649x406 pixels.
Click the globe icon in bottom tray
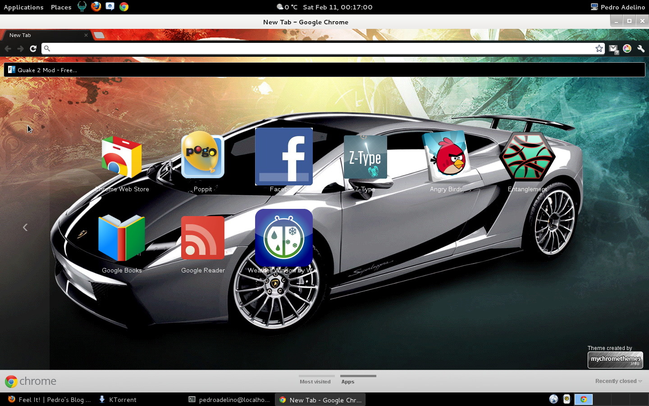(553, 399)
